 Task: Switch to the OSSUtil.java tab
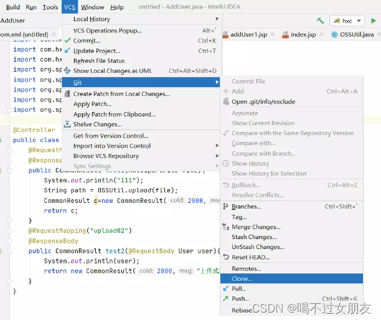[x=354, y=34]
